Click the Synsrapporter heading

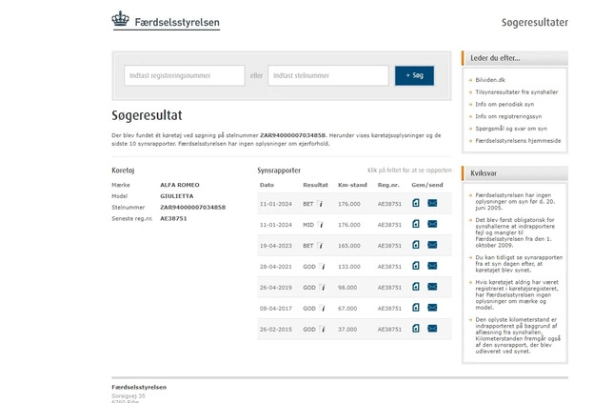tap(279, 171)
